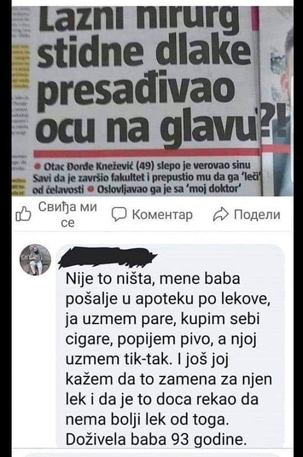Click the text 'Oslovljavao ga je sa moj doktor'
Viewport: 303px width, 457px height.
coord(168,189)
